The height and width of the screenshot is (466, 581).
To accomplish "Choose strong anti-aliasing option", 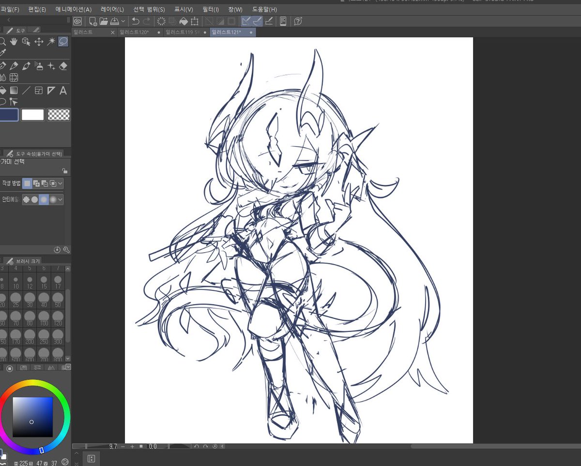I will pos(53,199).
